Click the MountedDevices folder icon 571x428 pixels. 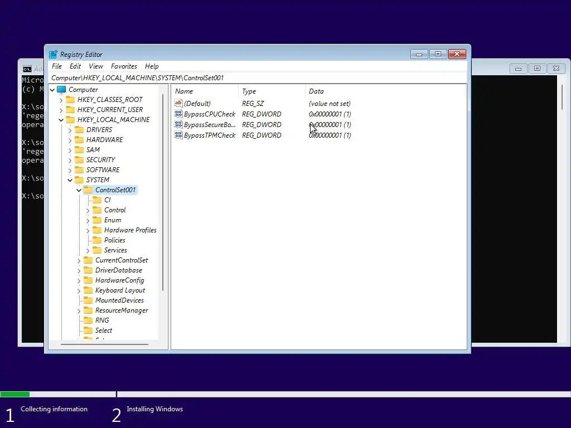(x=88, y=300)
